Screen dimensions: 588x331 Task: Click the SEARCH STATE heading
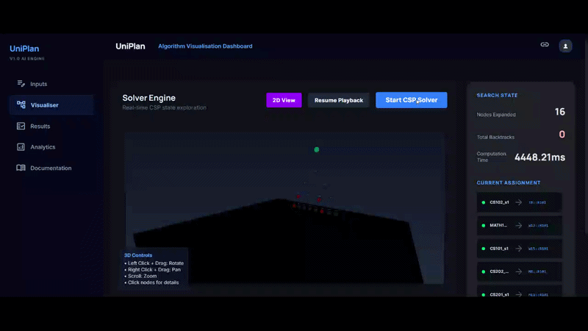(497, 96)
